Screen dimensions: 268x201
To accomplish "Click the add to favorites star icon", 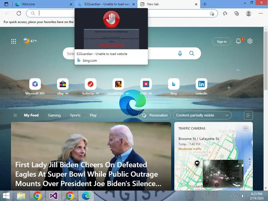I will click(212, 13).
